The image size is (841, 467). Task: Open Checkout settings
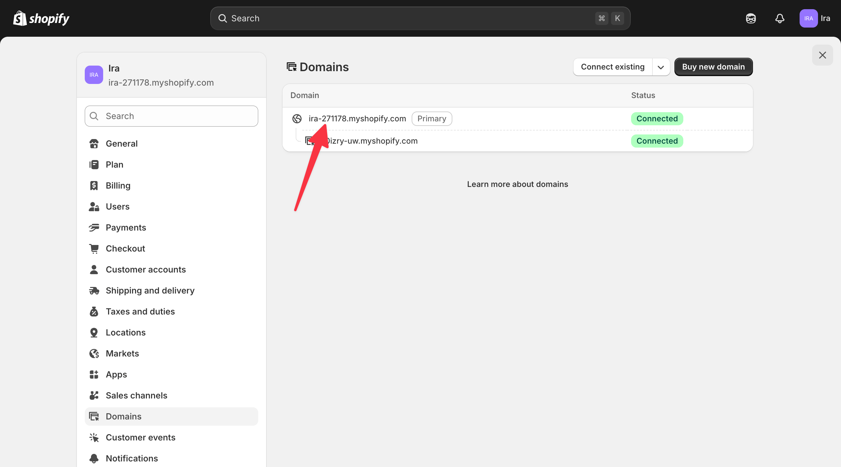tap(171, 249)
